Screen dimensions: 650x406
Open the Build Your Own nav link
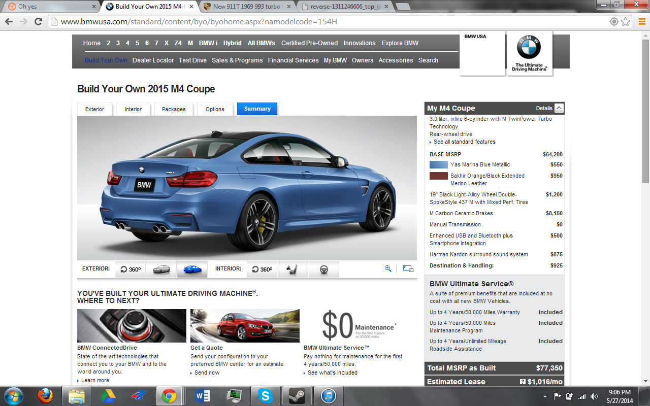[106, 60]
